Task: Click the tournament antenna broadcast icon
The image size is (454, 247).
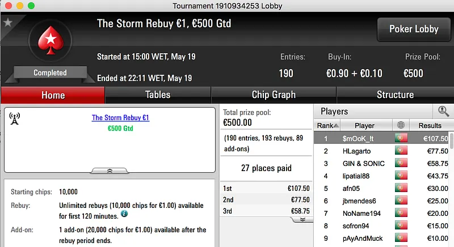Action: [15, 118]
